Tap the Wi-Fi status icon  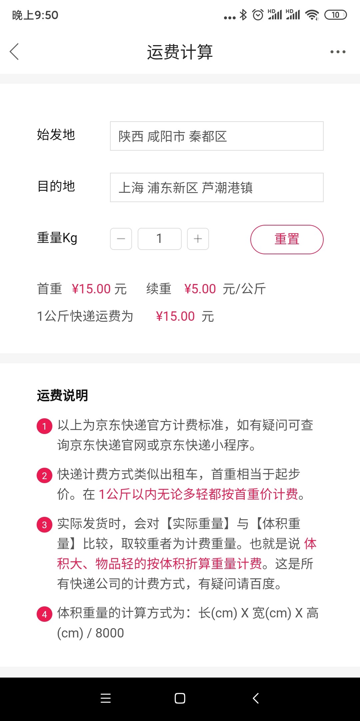312,15
